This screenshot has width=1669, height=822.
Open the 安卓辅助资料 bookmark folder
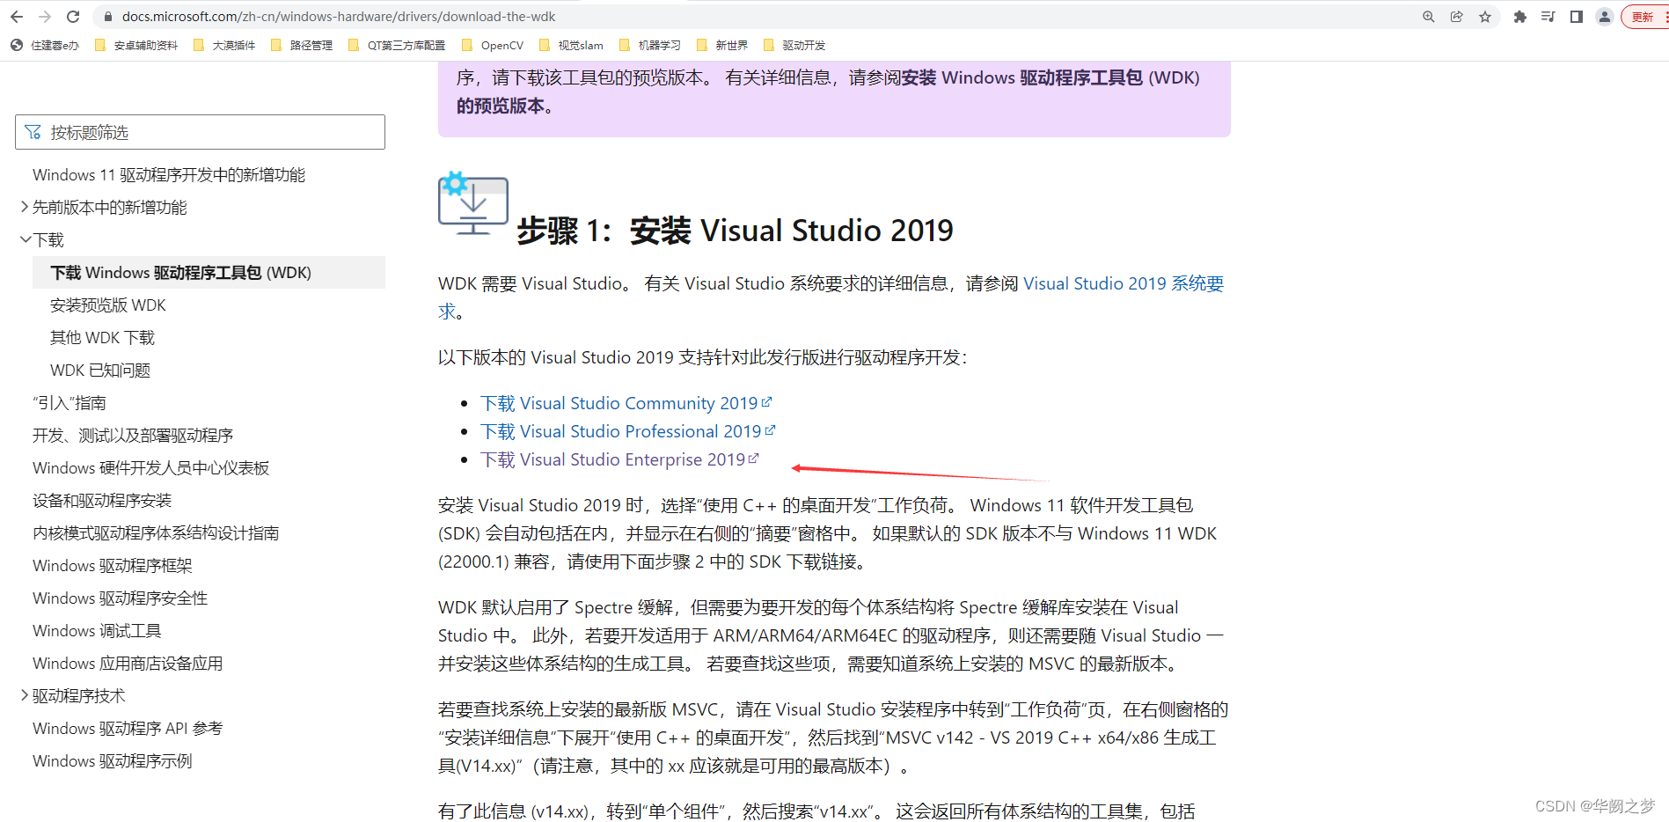click(x=135, y=45)
